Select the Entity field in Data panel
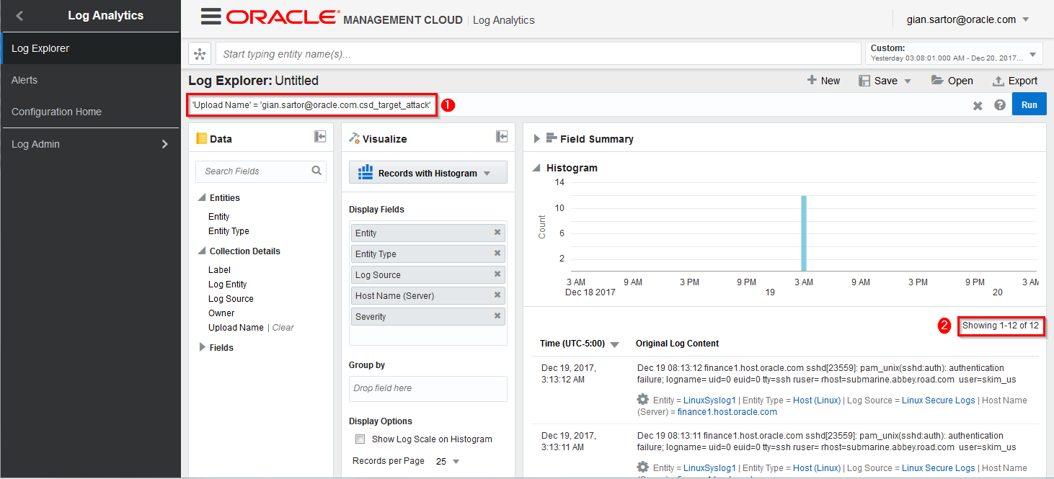The width and height of the screenshot is (1054, 479). 219,217
